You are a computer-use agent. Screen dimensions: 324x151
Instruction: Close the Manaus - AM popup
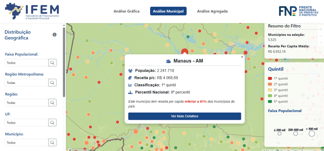(x=242, y=57)
